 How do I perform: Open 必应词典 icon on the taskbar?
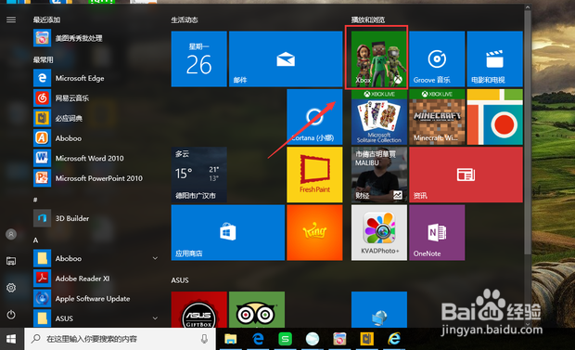click(366, 339)
